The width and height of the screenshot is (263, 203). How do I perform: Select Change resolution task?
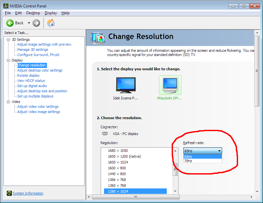coord(32,65)
